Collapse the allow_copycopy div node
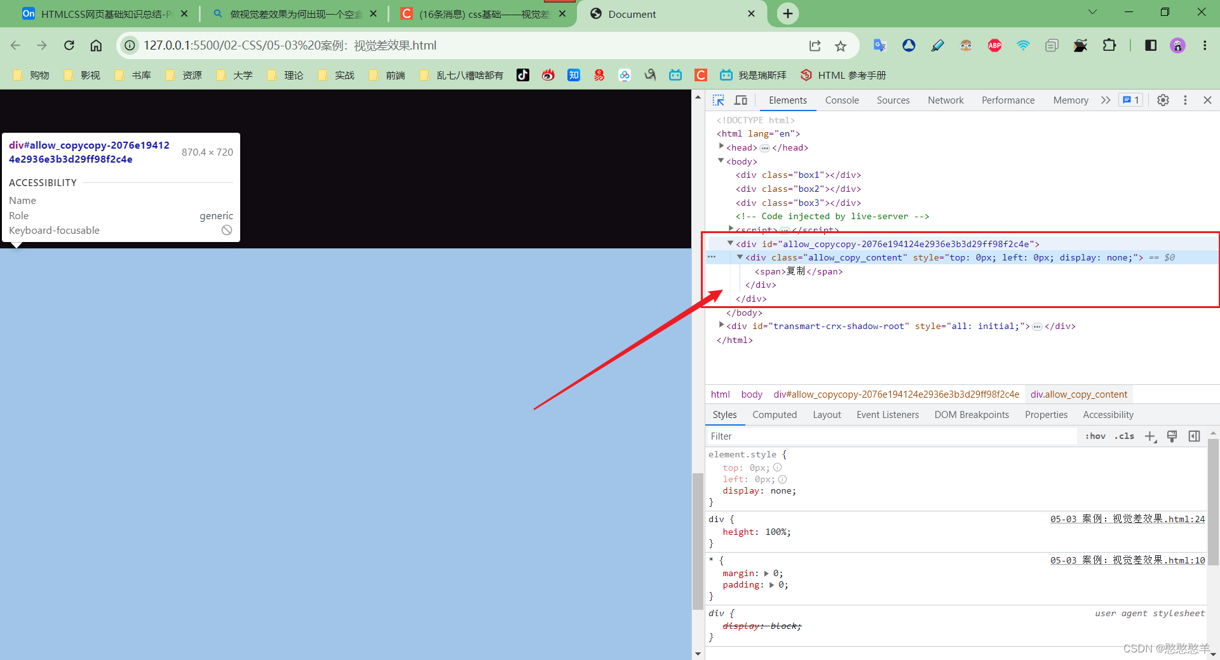The width and height of the screenshot is (1220, 660). point(730,243)
